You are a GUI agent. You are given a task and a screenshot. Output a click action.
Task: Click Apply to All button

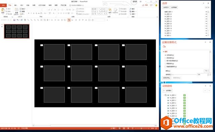(x=167, y=78)
